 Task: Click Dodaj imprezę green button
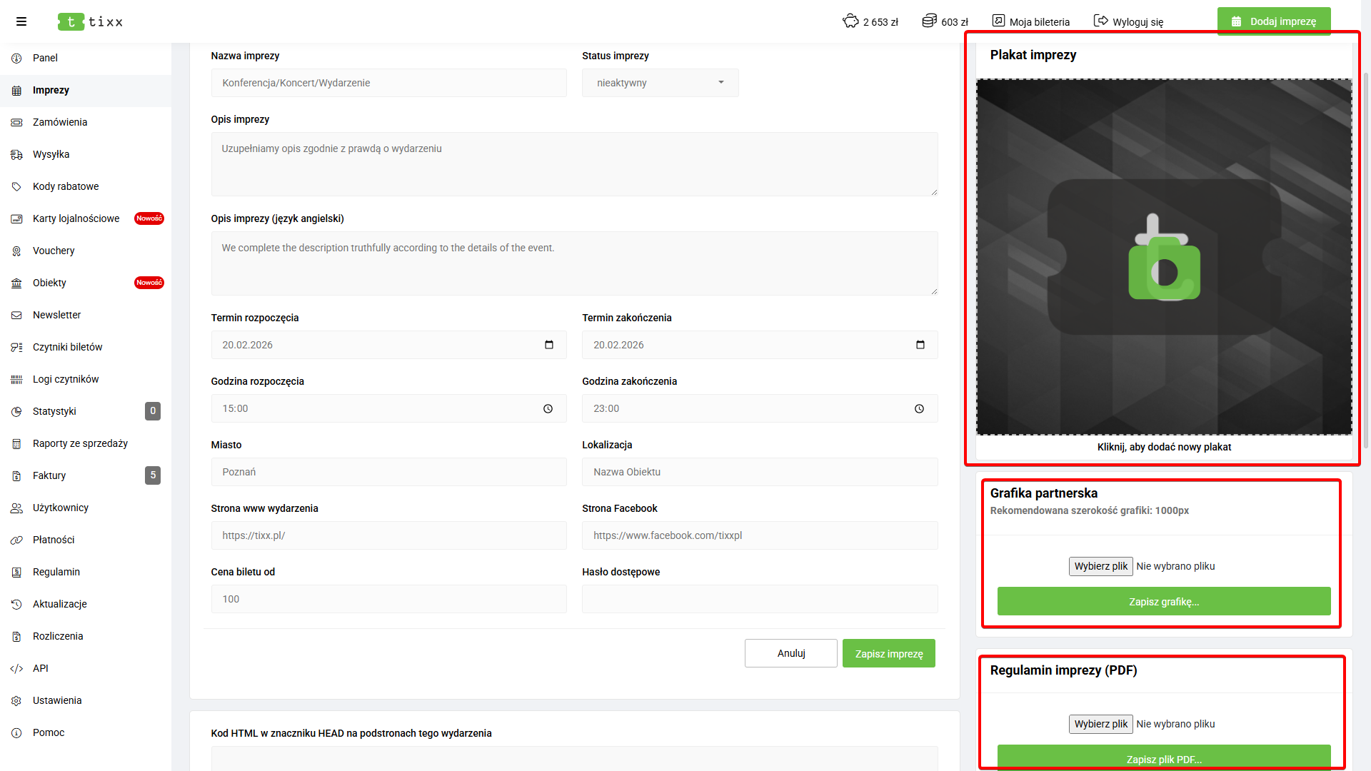coord(1274,21)
